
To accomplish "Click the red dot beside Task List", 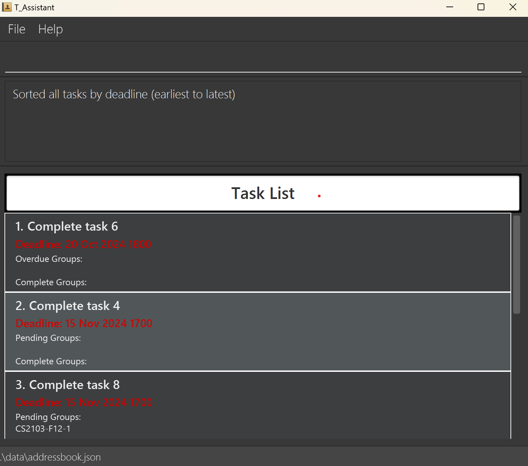I will (319, 196).
